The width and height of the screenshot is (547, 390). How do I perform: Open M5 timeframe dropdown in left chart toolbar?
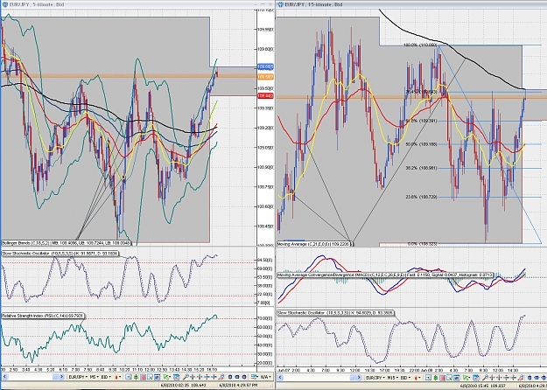[x=95, y=377]
